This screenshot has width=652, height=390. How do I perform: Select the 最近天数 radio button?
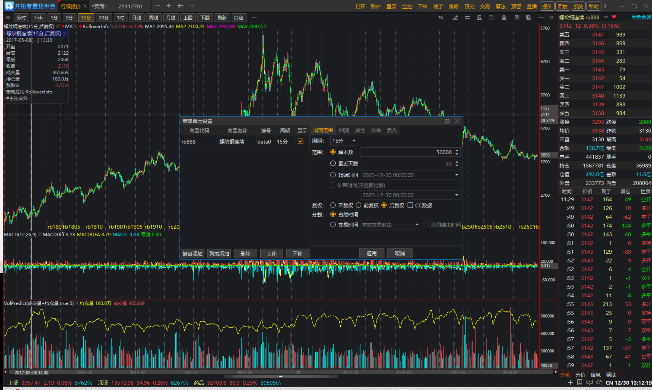(x=333, y=163)
